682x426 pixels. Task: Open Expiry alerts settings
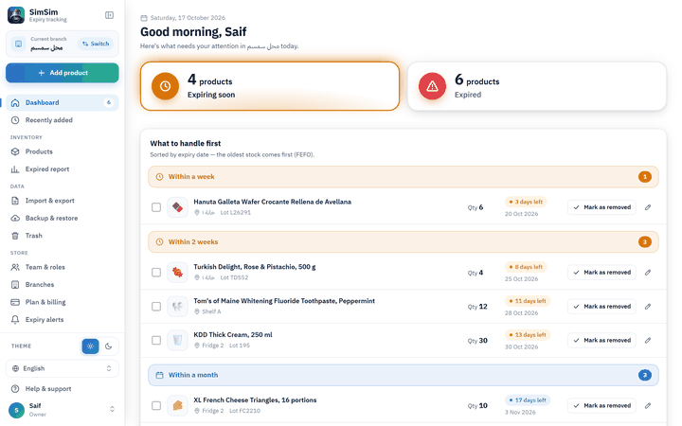point(63,320)
